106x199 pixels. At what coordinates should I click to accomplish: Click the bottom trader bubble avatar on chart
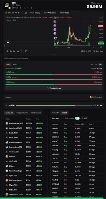[x=55, y=38]
